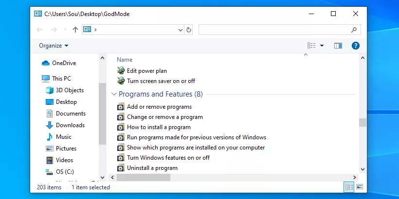Collapse the Programs and Features group chevron
Viewport: 399px width, 199px height.
pyautogui.click(x=114, y=94)
